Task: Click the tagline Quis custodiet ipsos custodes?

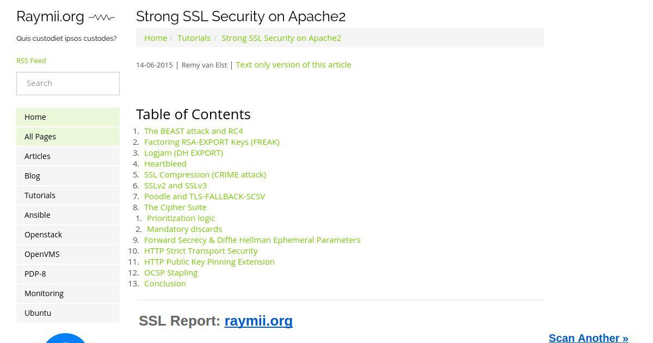Action: tap(66, 39)
